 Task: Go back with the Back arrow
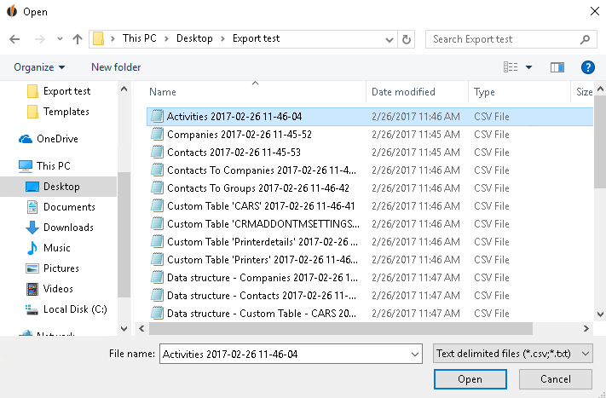pos(14,39)
